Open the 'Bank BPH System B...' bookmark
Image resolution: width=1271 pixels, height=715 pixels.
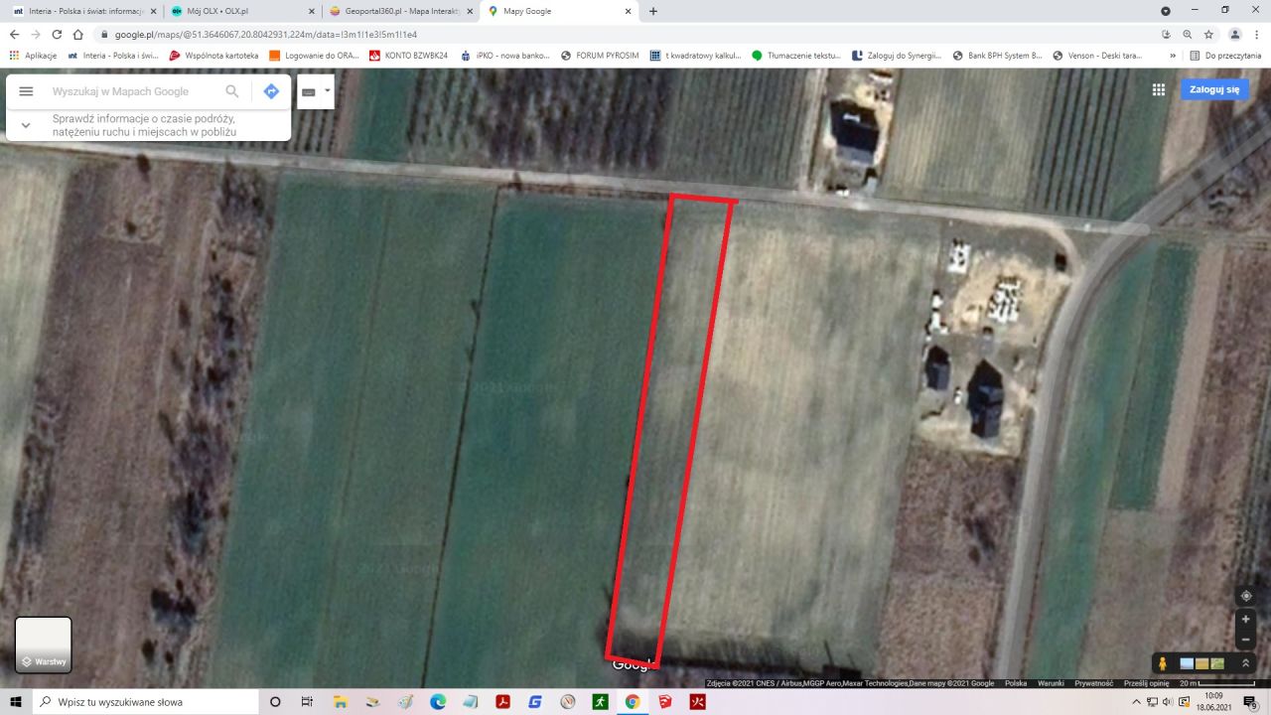point(997,56)
